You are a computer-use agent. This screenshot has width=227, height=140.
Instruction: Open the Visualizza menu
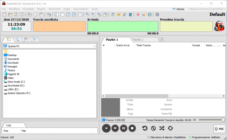(x=28, y=9)
